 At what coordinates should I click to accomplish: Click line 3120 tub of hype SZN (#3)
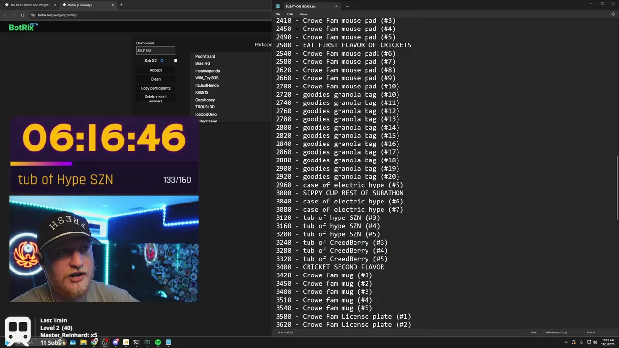[328, 217]
